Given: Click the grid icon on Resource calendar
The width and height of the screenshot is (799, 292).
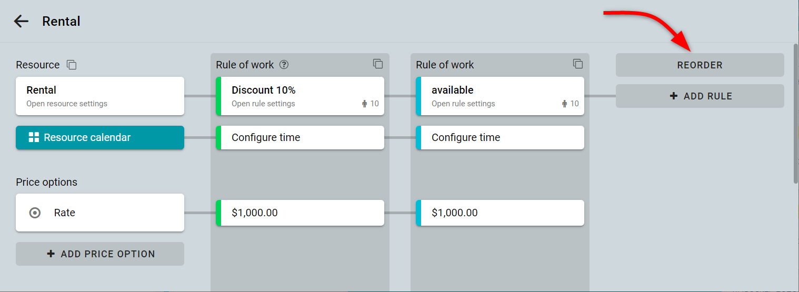Looking at the screenshot, I should [x=34, y=137].
